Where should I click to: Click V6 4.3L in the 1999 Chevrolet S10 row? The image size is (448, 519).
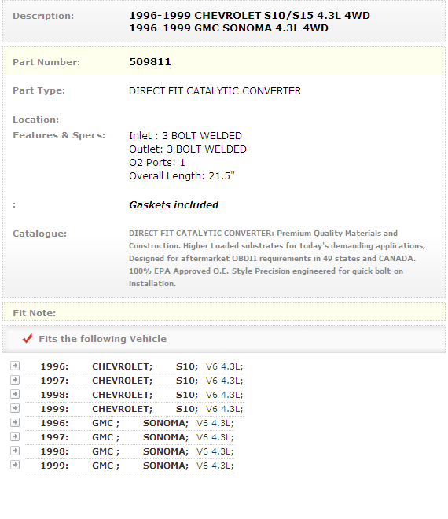point(224,409)
